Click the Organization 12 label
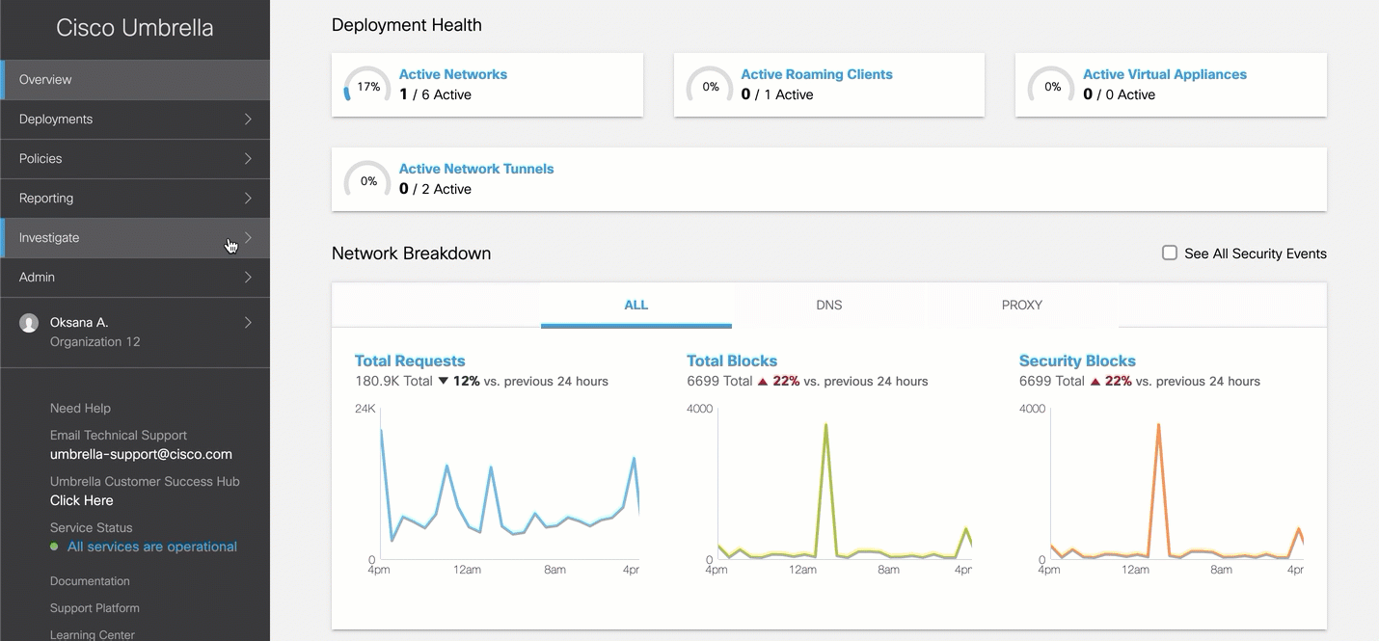The image size is (1379, 641). click(x=95, y=341)
